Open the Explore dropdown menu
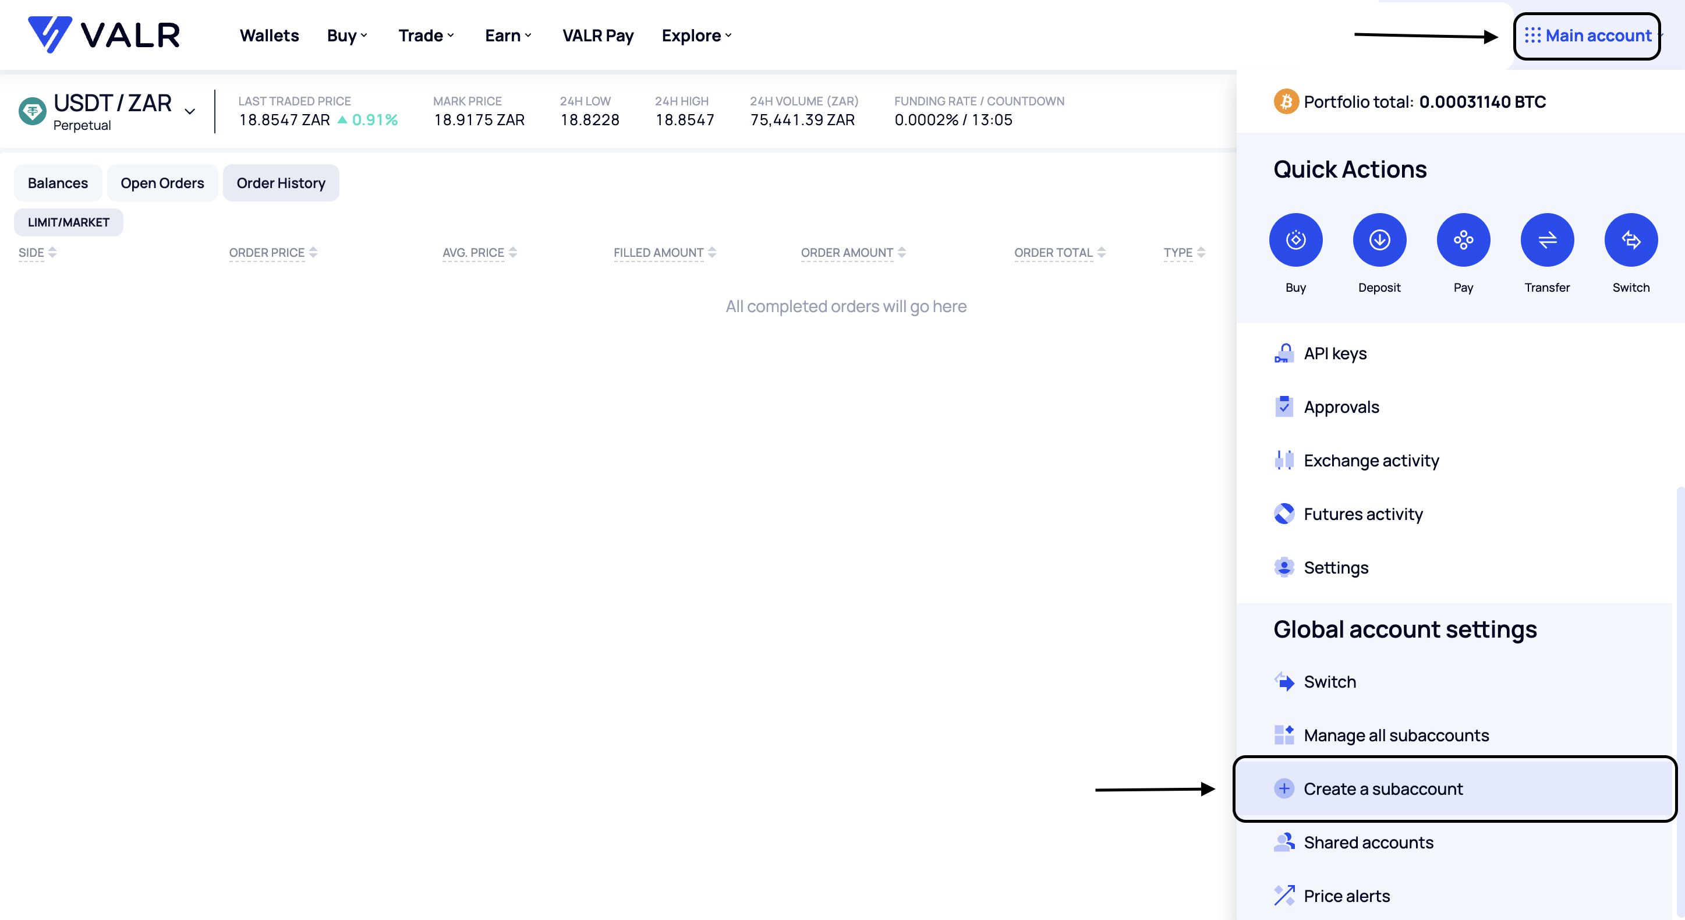This screenshot has height=920, width=1685. (696, 36)
